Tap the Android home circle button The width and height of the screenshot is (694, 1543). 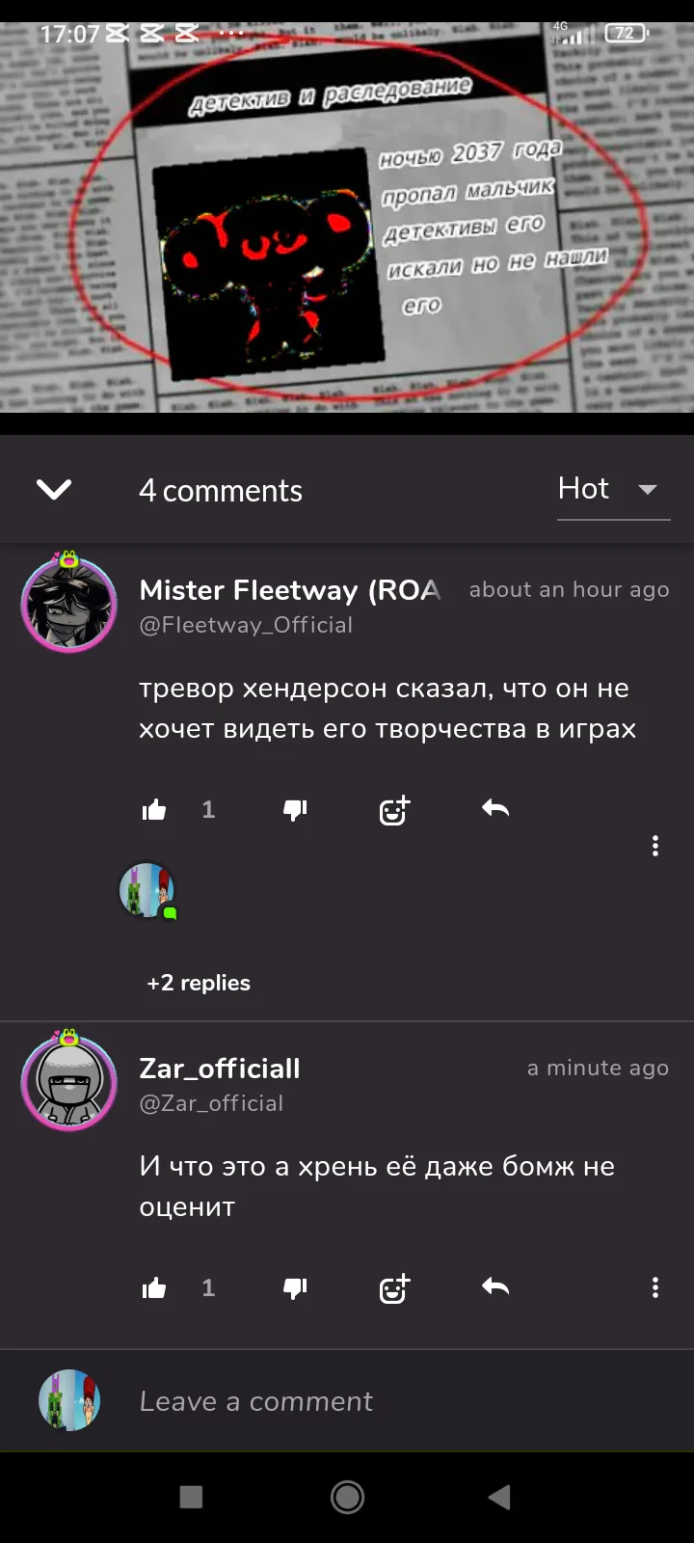(x=347, y=1497)
